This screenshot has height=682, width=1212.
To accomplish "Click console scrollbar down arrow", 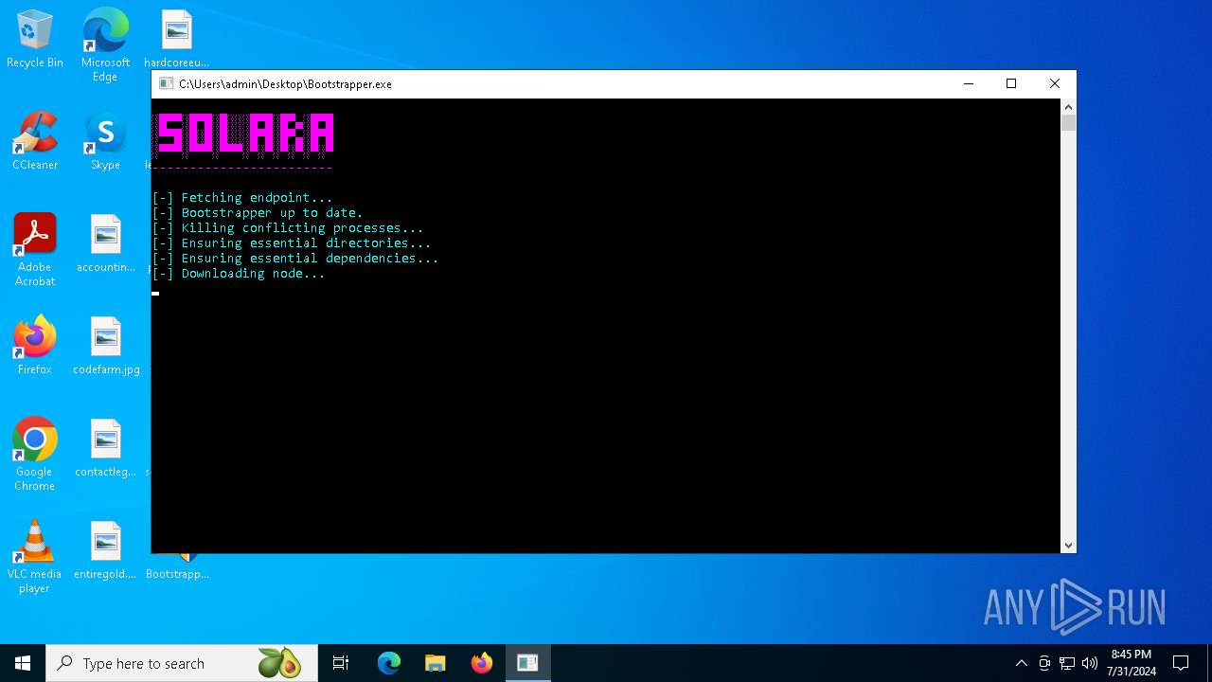I will pyautogui.click(x=1068, y=545).
